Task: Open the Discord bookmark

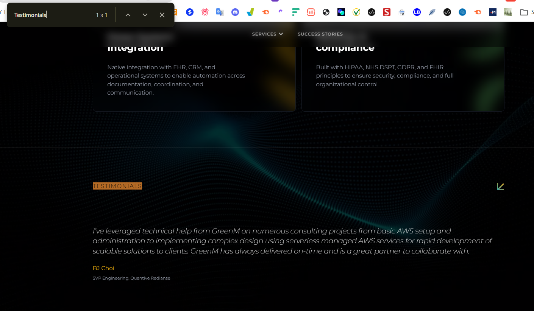Action: click(x=235, y=12)
